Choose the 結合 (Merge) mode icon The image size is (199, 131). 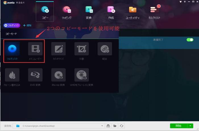click(105, 49)
